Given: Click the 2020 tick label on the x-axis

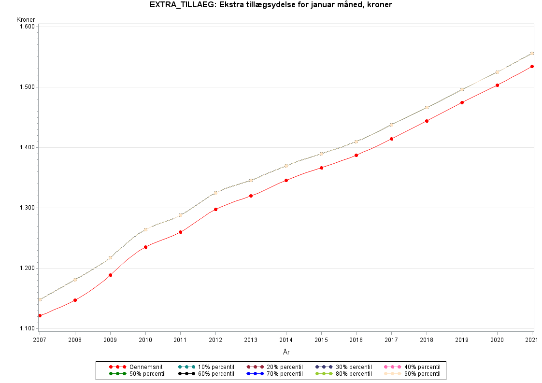Looking at the screenshot, I should pyautogui.click(x=497, y=340).
